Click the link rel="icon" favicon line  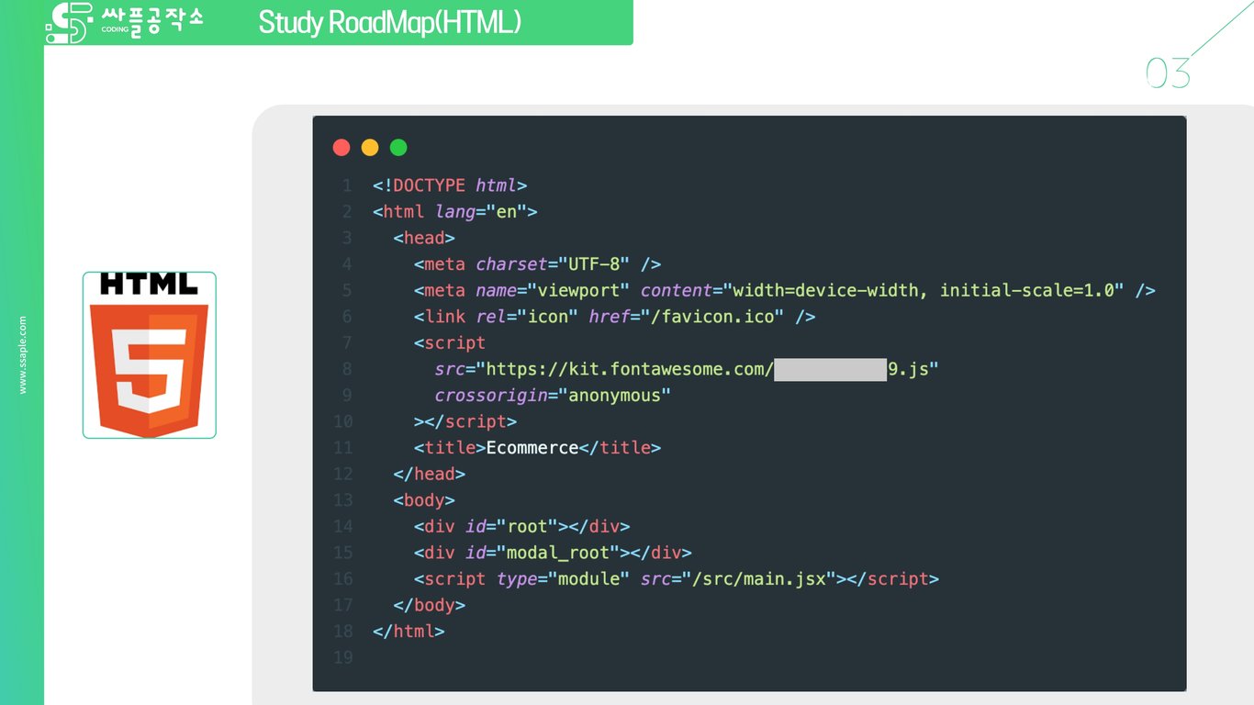(x=614, y=317)
